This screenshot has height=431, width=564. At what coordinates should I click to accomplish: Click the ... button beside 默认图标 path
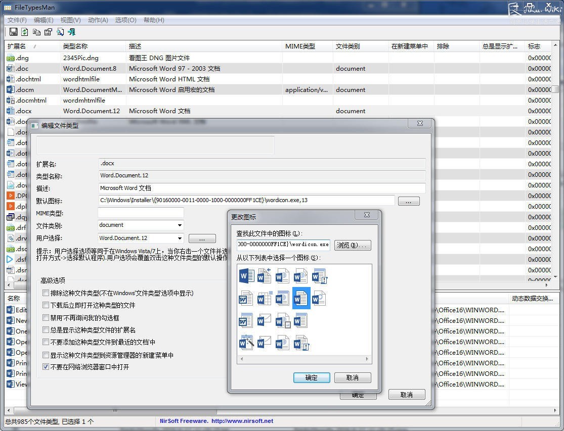[x=409, y=201]
